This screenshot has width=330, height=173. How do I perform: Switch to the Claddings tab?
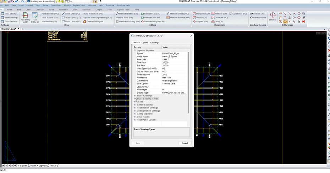pos(155,42)
